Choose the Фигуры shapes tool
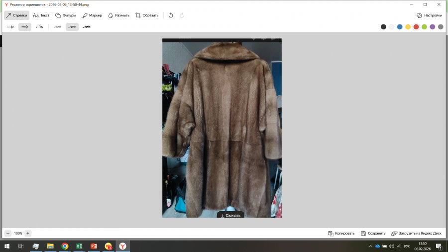Image resolution: width=448 pixels, height=252 pixels. pos(65,15)
